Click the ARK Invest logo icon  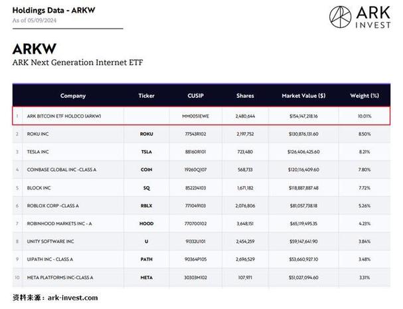[341, 17]
